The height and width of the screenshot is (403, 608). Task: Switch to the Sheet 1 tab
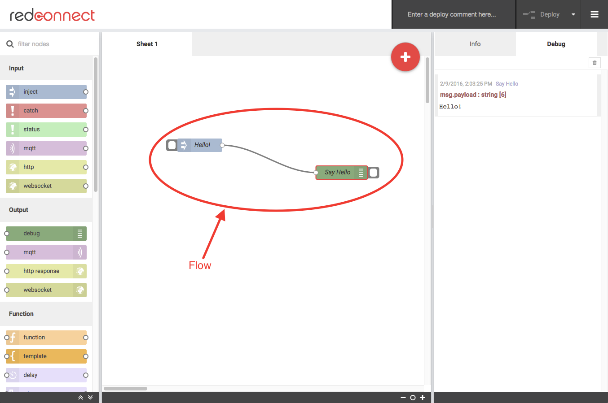coord(147,44)
